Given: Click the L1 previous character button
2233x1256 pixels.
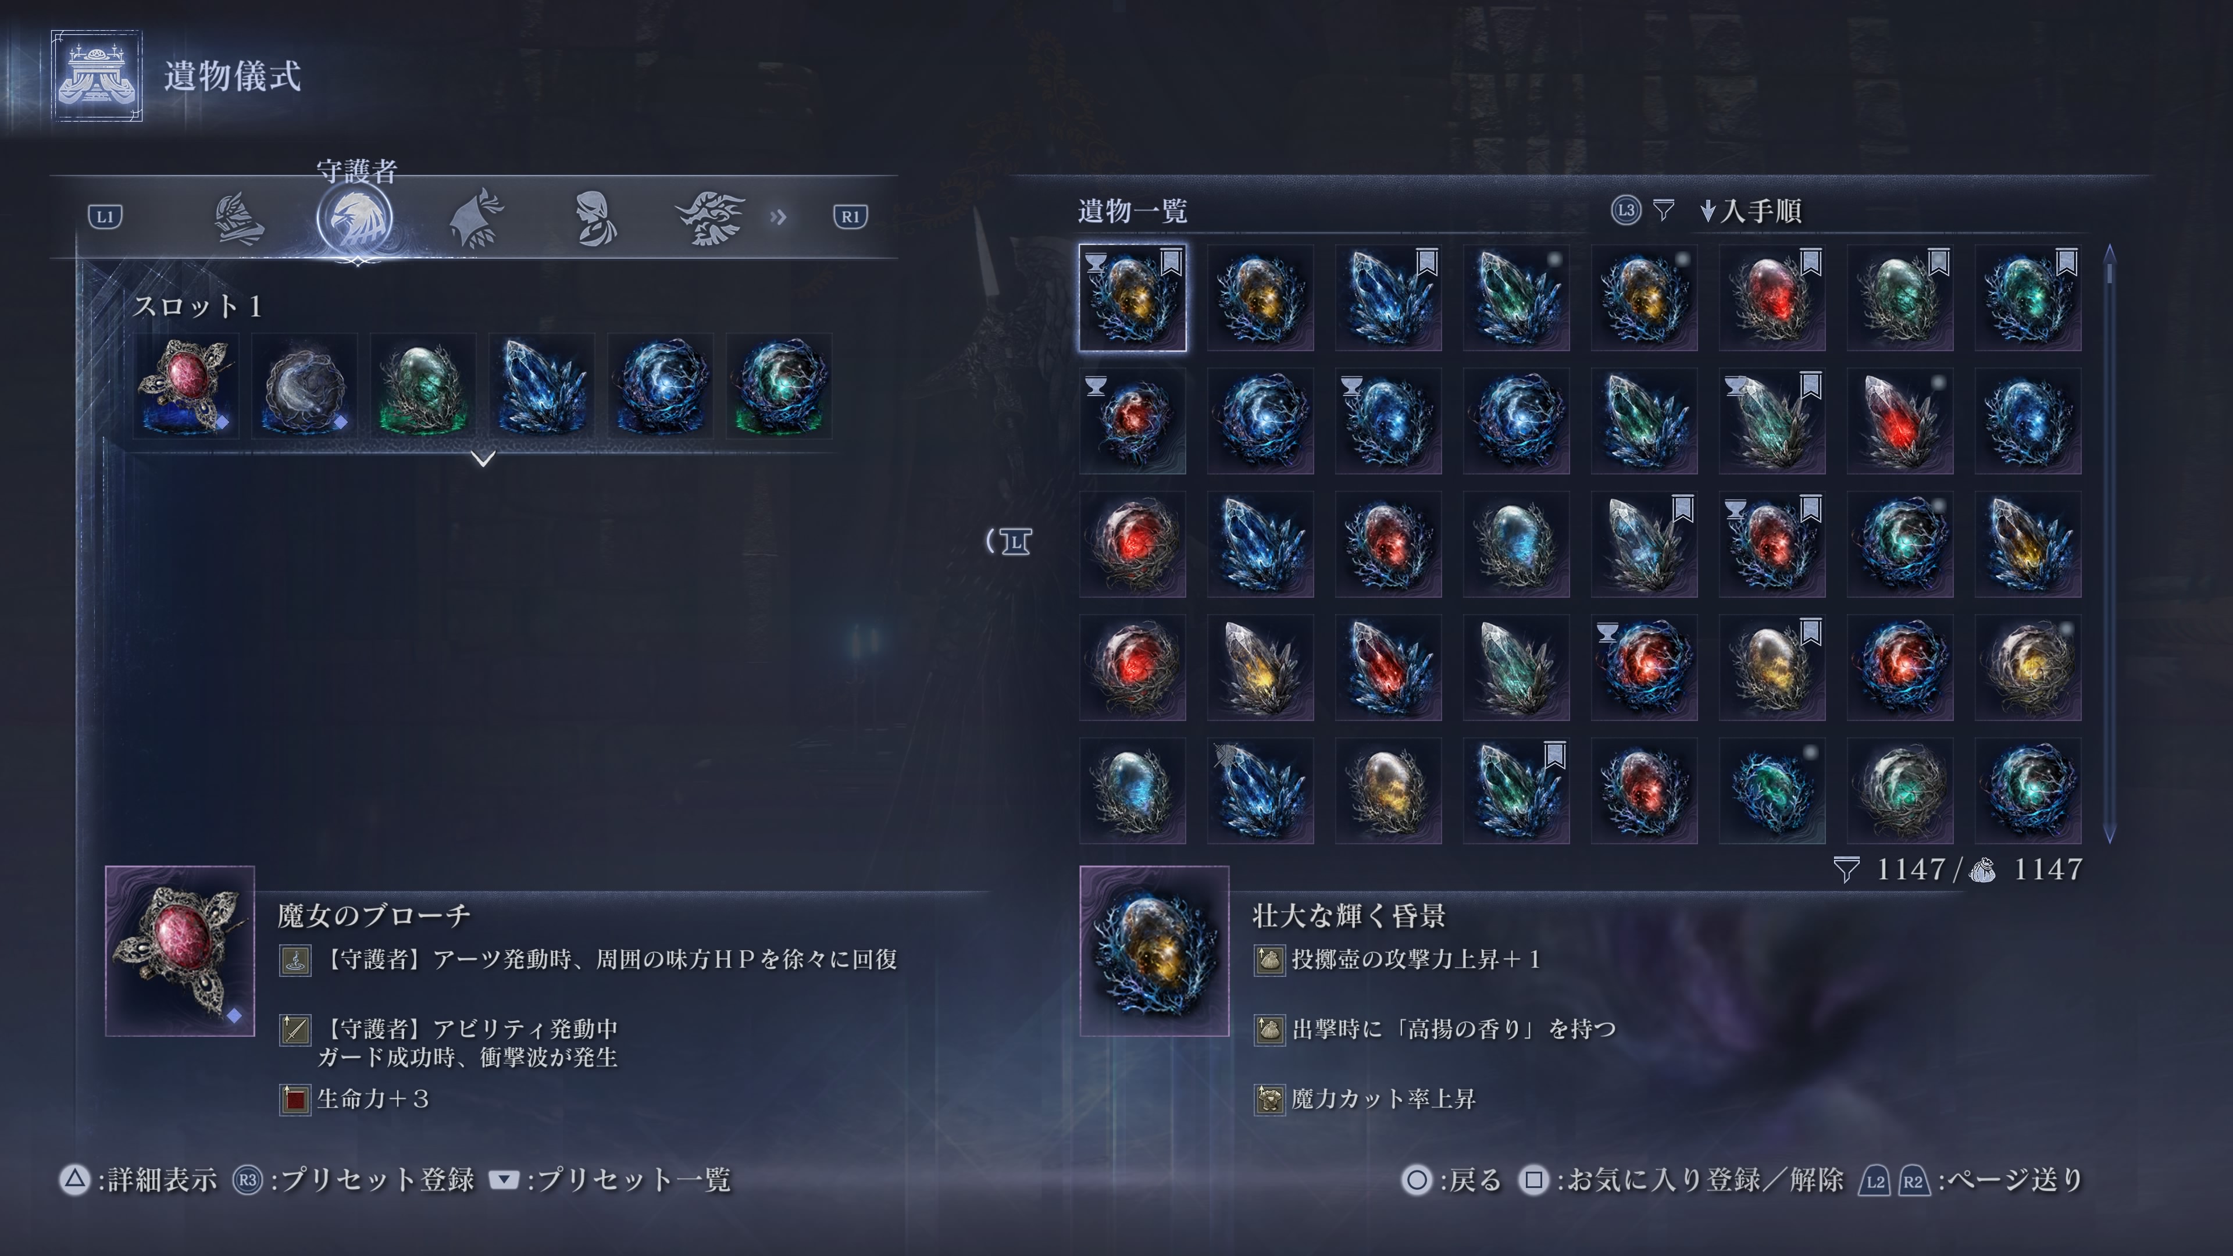Looking at the screenshot, I should click(106, 217).
